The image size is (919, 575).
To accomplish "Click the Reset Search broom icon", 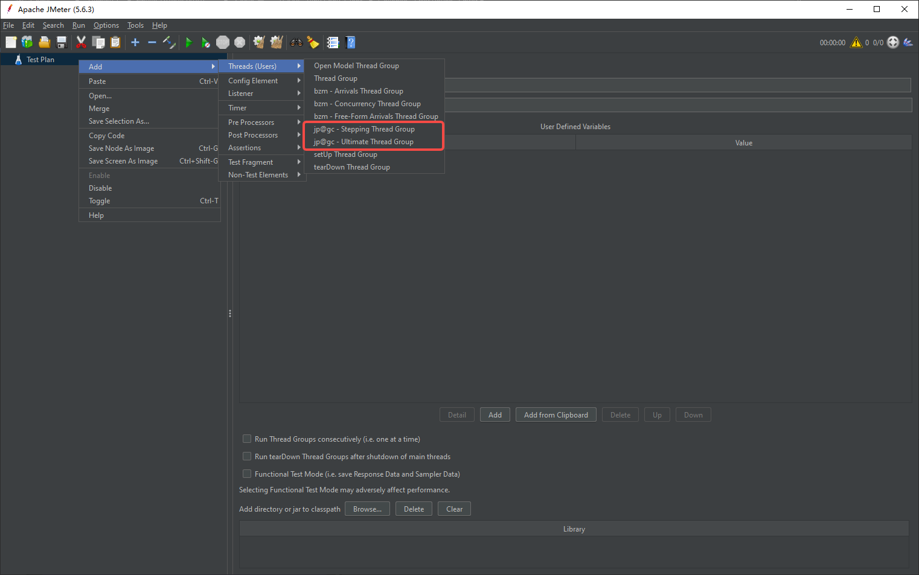I will [x=313, y=42].
